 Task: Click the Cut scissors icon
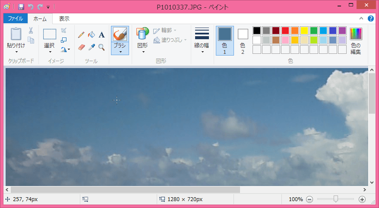(x=31, y=31)
